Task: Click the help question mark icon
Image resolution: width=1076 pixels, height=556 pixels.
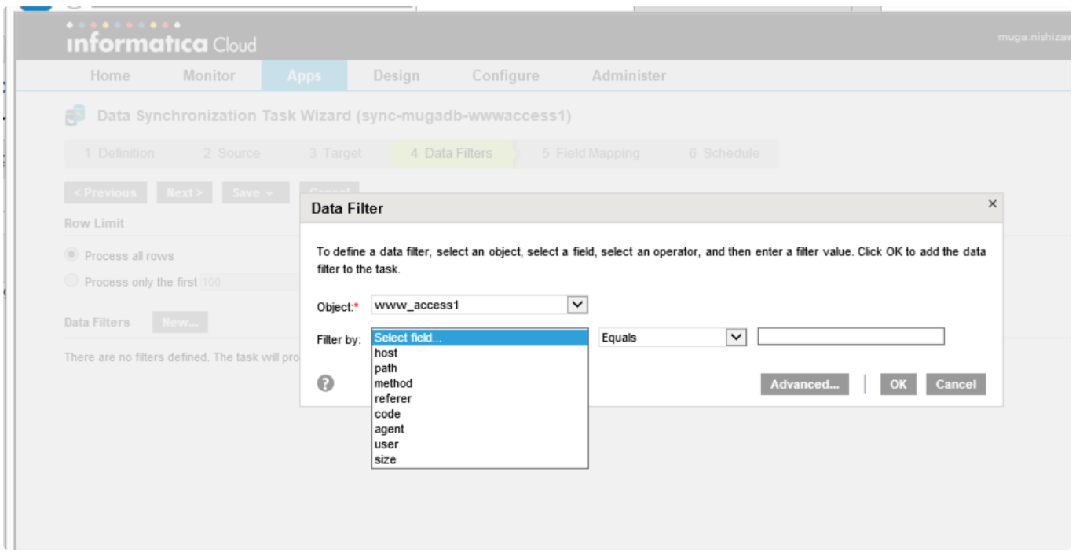Action: (x=326, y=384)
